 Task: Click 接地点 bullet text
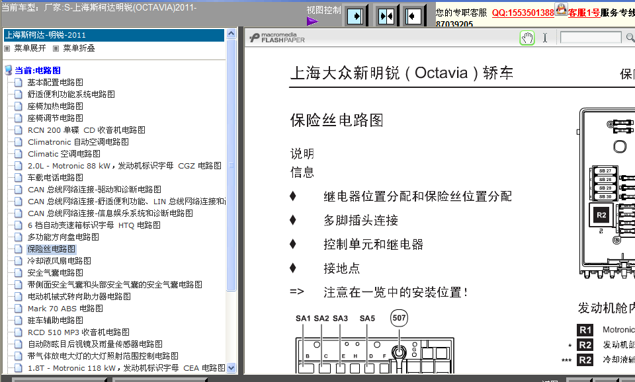point(342,268)
